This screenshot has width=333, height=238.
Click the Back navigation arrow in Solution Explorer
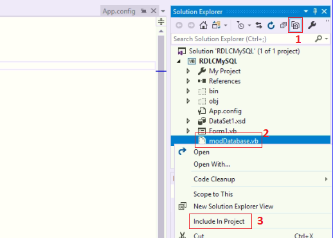pyautogui.click(x=179, y=25)
